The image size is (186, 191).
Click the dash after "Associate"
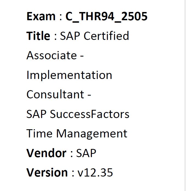(x=82, y=57)
